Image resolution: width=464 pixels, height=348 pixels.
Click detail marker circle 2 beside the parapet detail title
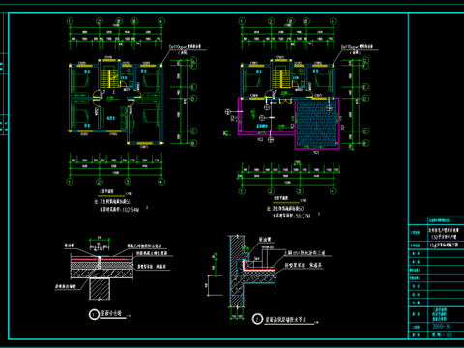[257, 319]
